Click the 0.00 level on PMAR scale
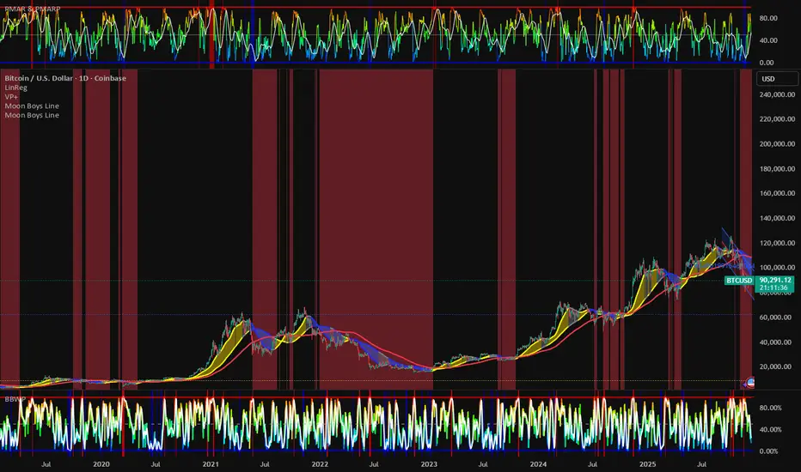The width and height of the screenshot is (801, 472). (x=767, y=63)
